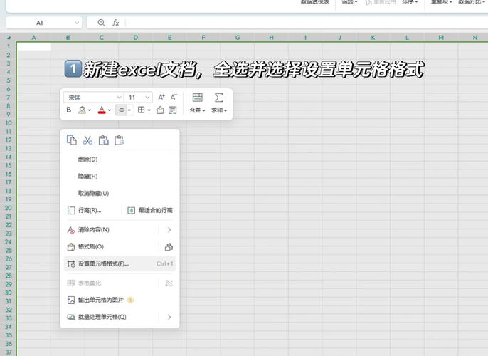The height and width of the screenshot is (356, 488).
Task: Toggle Bold in the mini toolbar
Action: click(69, 110)
